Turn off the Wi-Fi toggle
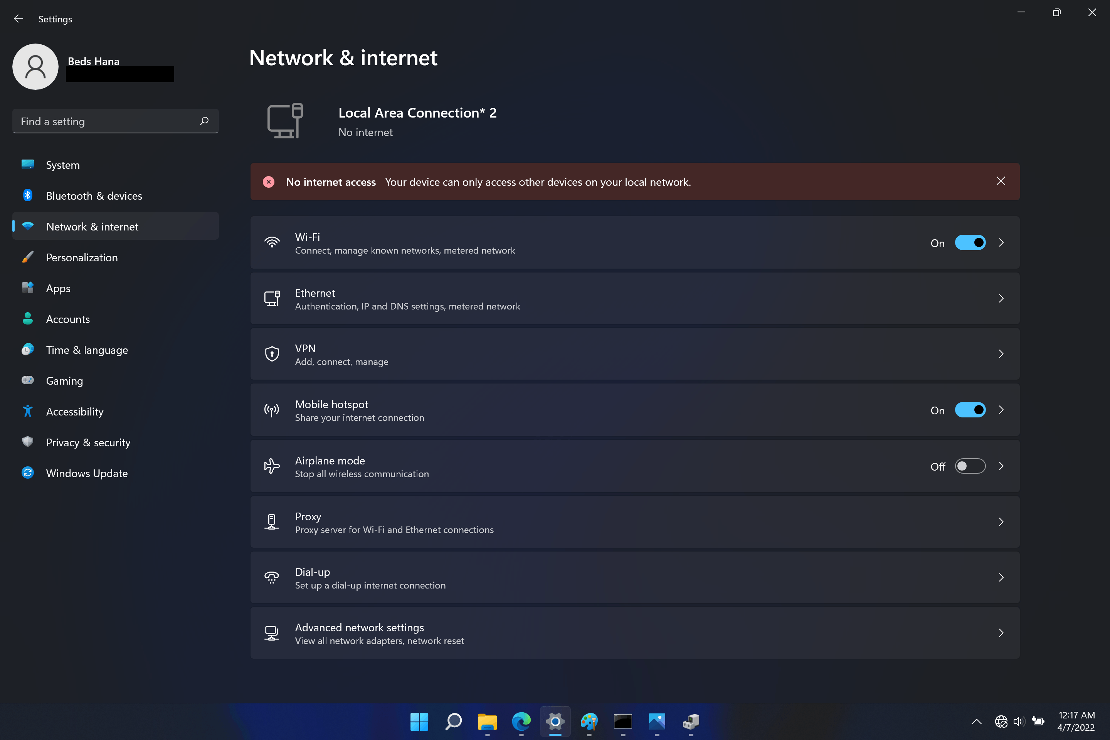The image size is (1110, 740). (x=970, y=242)
